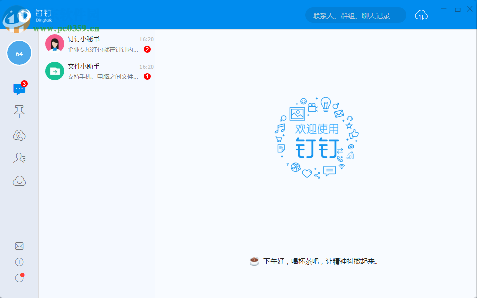The width and height of the screenshot is (477, 298).
Task: Open the cloud drive icon in sidebar
Action: click(x=19, y=181)
